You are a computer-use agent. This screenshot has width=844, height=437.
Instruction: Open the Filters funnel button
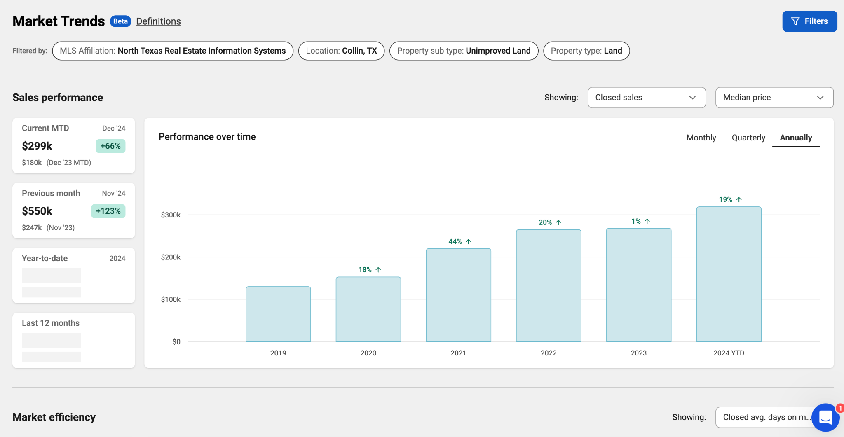(809, 21)
